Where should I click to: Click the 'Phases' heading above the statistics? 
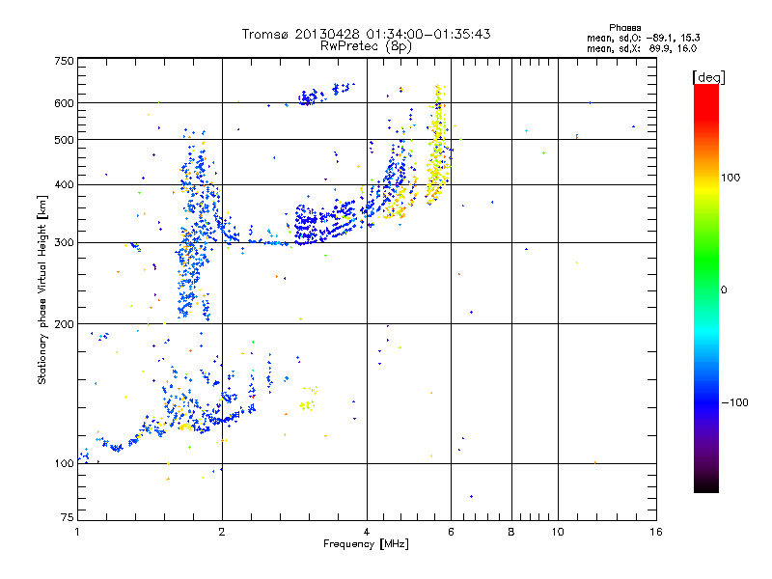point(624,28)
